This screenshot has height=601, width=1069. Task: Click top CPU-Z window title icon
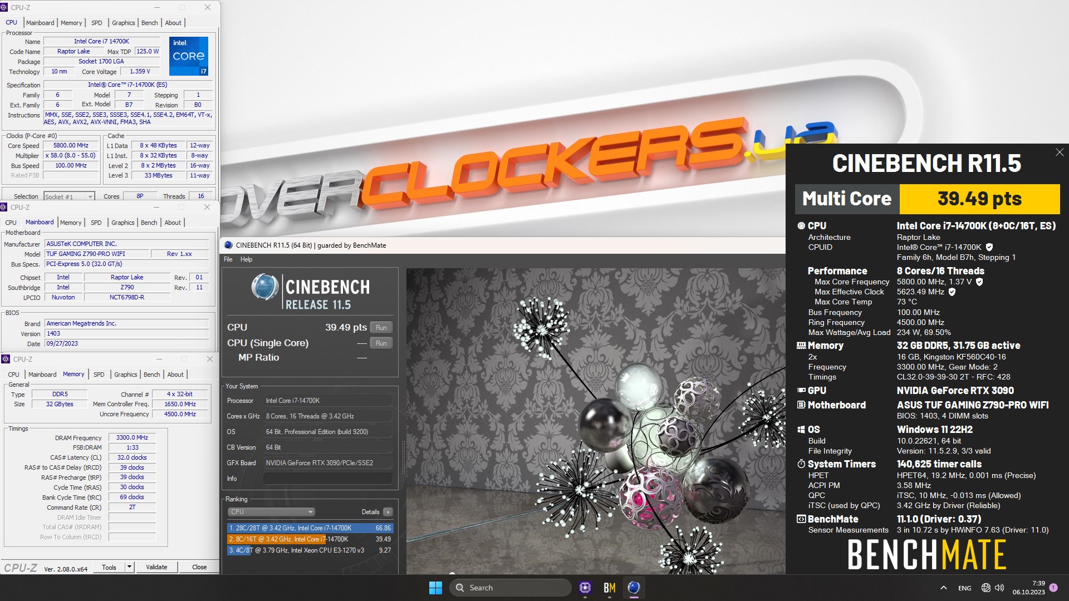[4, 7]
